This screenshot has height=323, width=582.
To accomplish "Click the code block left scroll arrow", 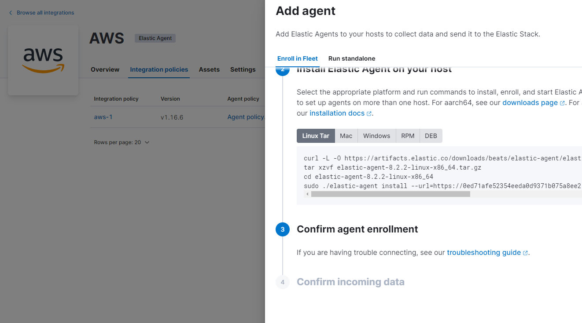I will click(307, 194).
